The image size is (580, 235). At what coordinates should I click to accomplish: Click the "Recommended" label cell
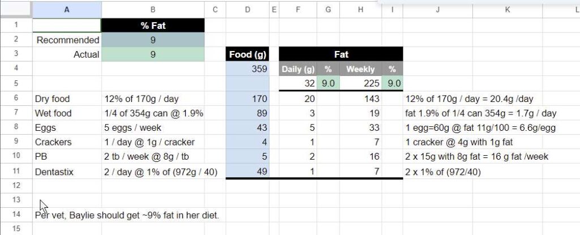pyautogui.click(x=67, y=40)
